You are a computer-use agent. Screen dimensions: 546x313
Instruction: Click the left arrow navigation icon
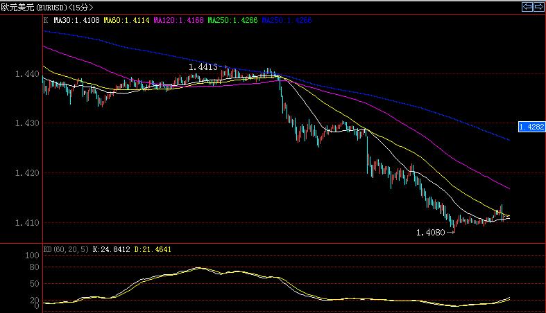[x=527, y=7]
